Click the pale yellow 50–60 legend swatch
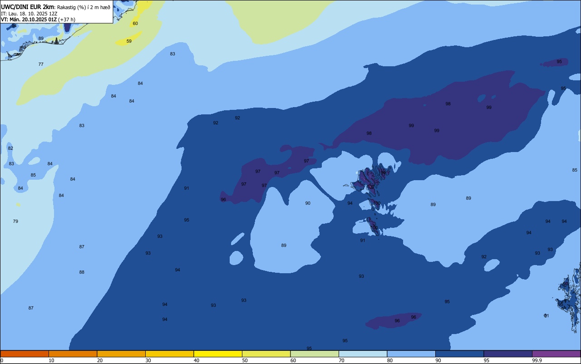The image size is (581, 364). coord(266,354)
